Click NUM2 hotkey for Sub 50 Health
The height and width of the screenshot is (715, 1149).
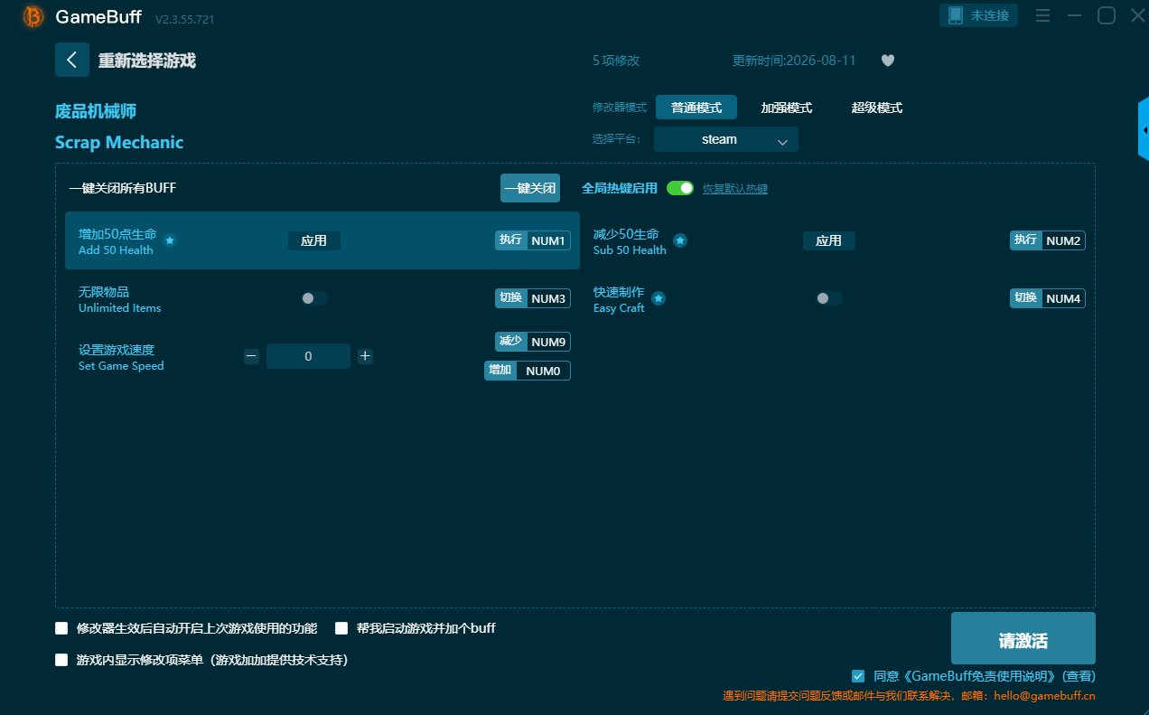coord(1063,240)
